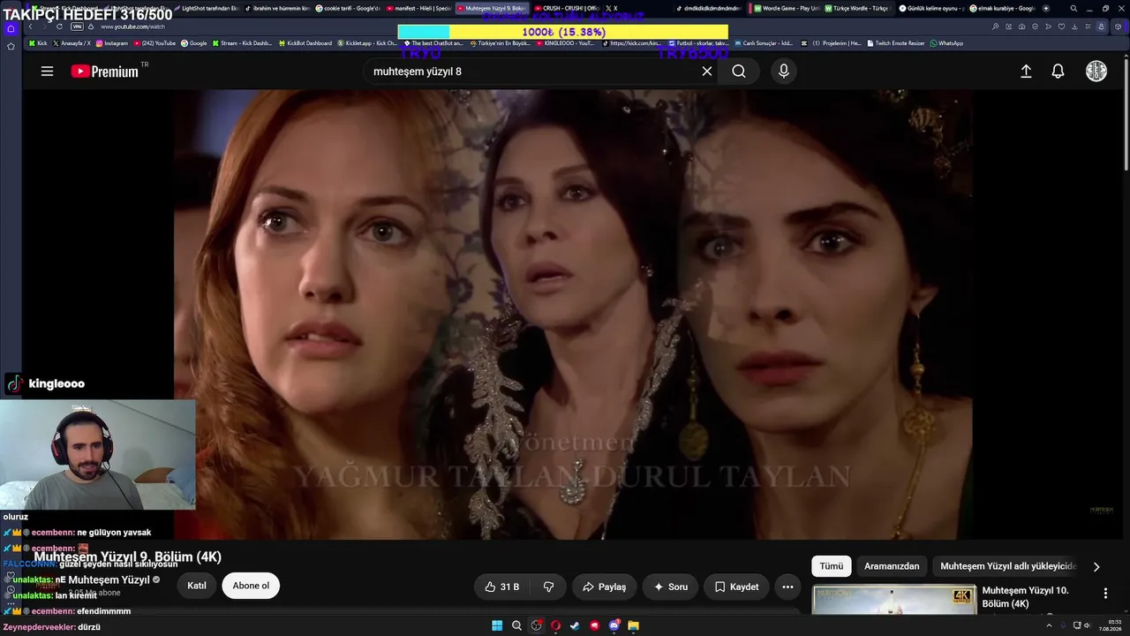
Task: Share the video with Paylaş
Action: point(605,587)
